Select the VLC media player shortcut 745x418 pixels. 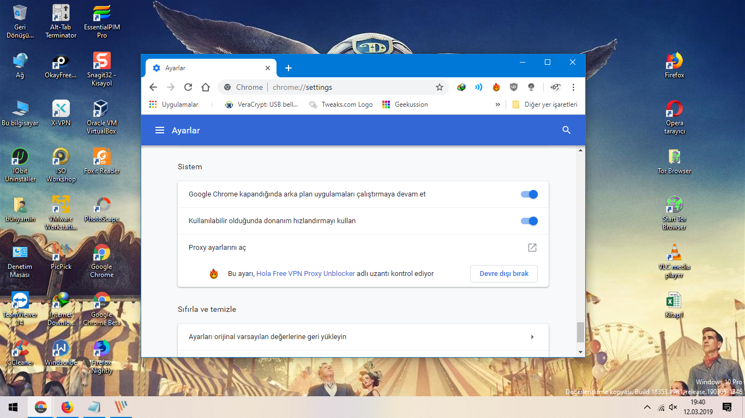tap(674, 261)
